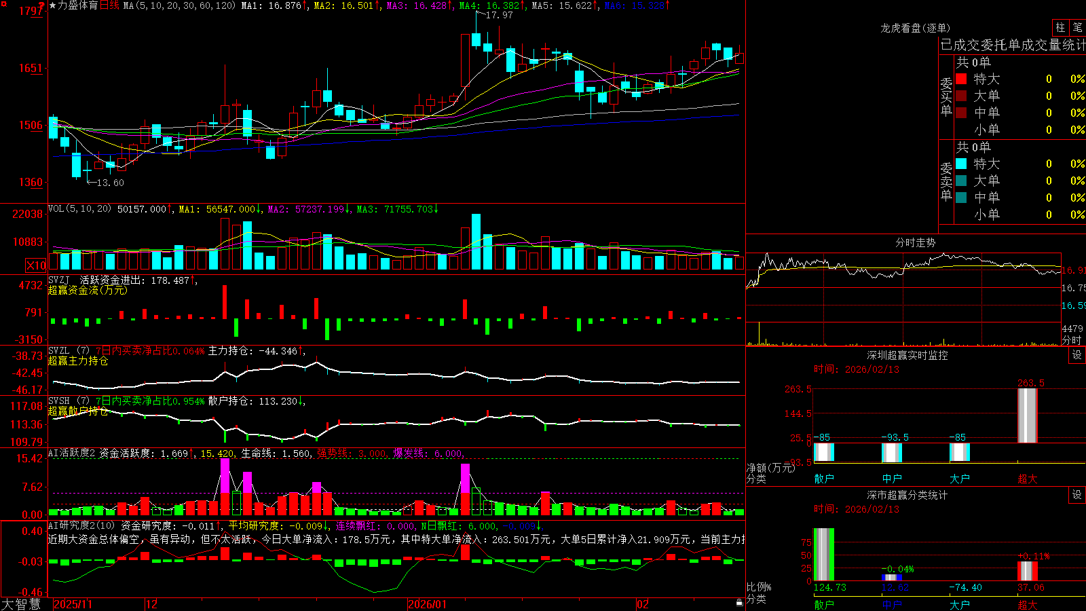1086x611 pixels.
Task: Click the 超大 category in 深圳超赢实时监控
Action: [x=1028, y=479]
